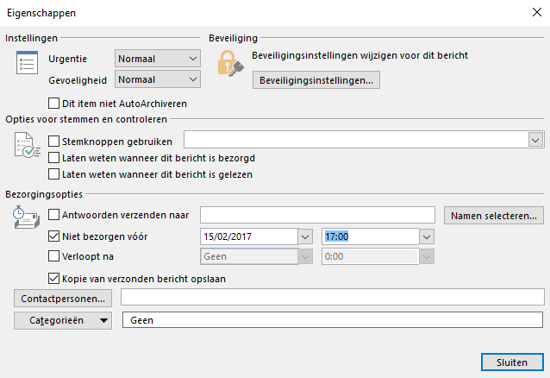Viewport: 550px width, 378px height.
Task: Click the 15/02/2017 date field
Action: tap(249, 236)
